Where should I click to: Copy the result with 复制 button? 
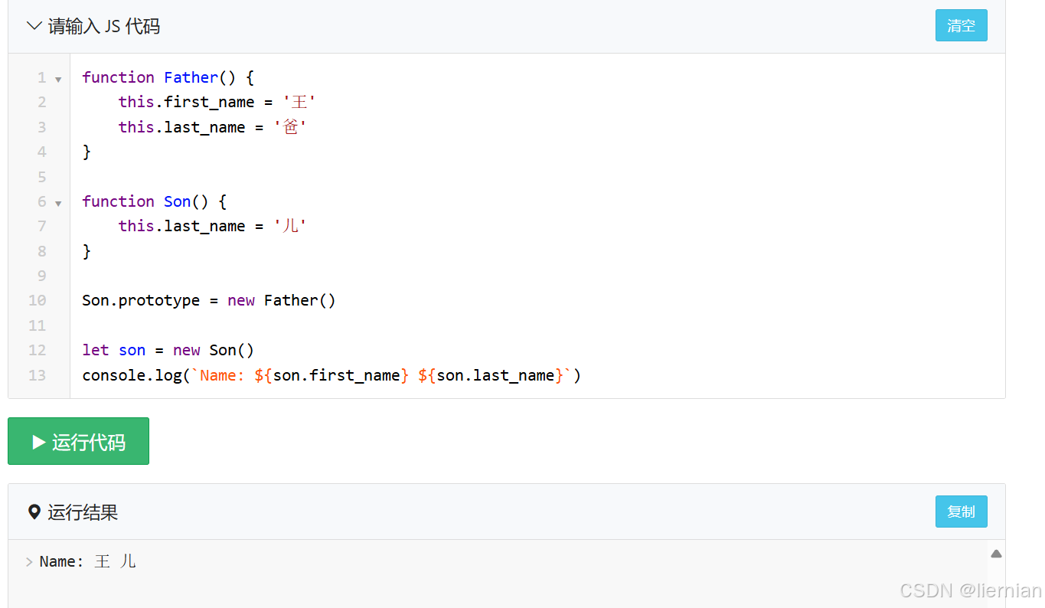(x=961, y=512)
